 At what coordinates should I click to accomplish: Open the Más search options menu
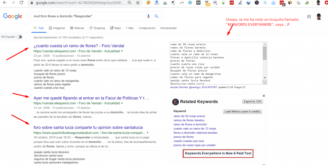point(130,28)
